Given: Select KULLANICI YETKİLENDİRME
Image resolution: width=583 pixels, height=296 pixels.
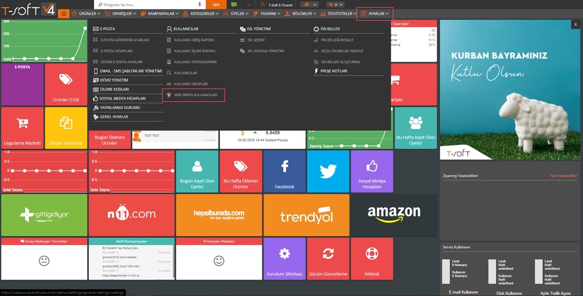Looking at the screenshot, I should (x=192, y=62).
